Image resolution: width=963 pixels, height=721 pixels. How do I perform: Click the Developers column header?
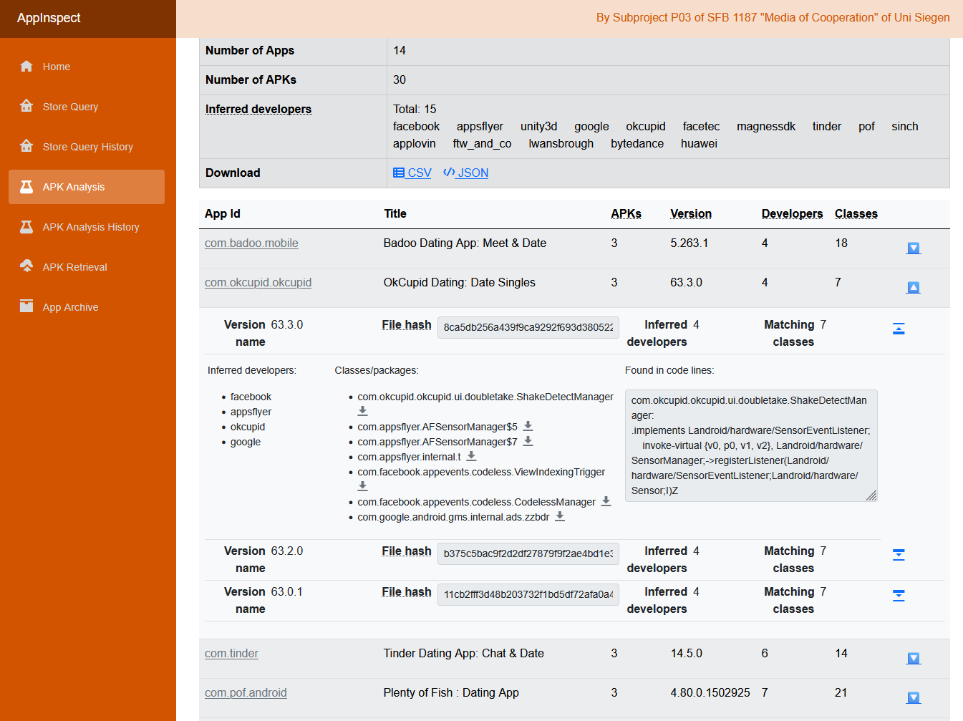[792, 214]
